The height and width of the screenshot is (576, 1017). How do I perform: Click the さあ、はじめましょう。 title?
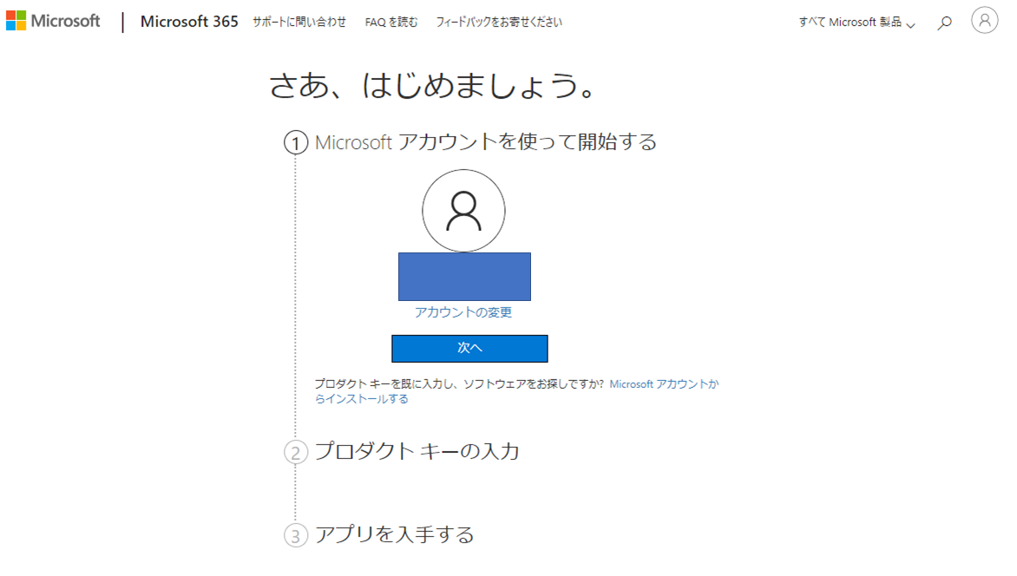[x=433, y=85]
